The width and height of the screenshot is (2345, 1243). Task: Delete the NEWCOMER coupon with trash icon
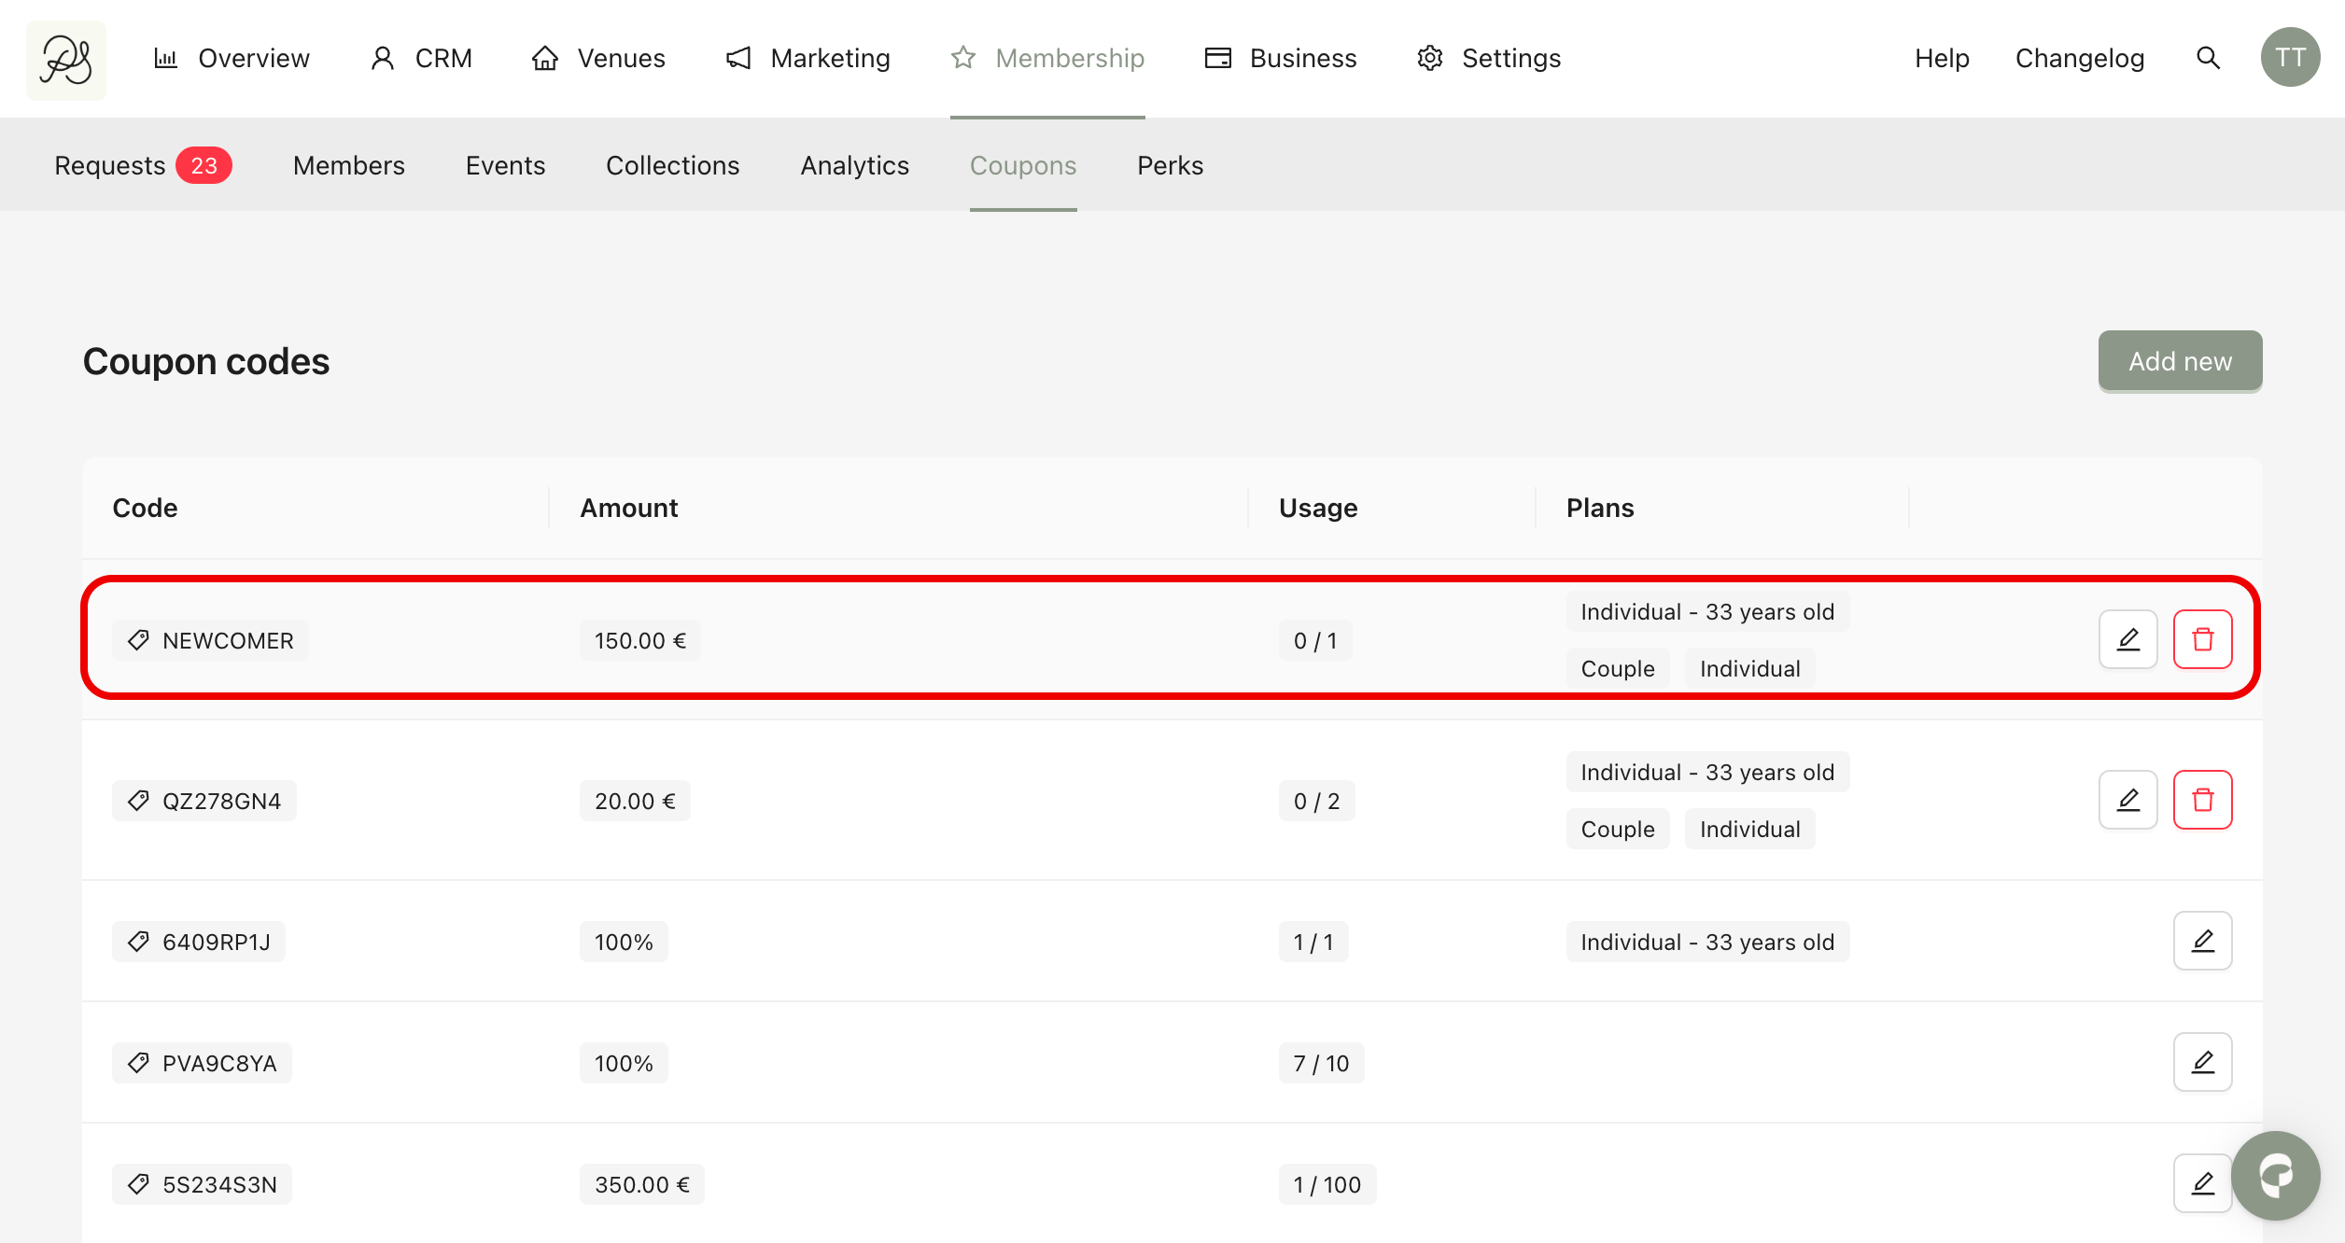[x=2202, y=639]
